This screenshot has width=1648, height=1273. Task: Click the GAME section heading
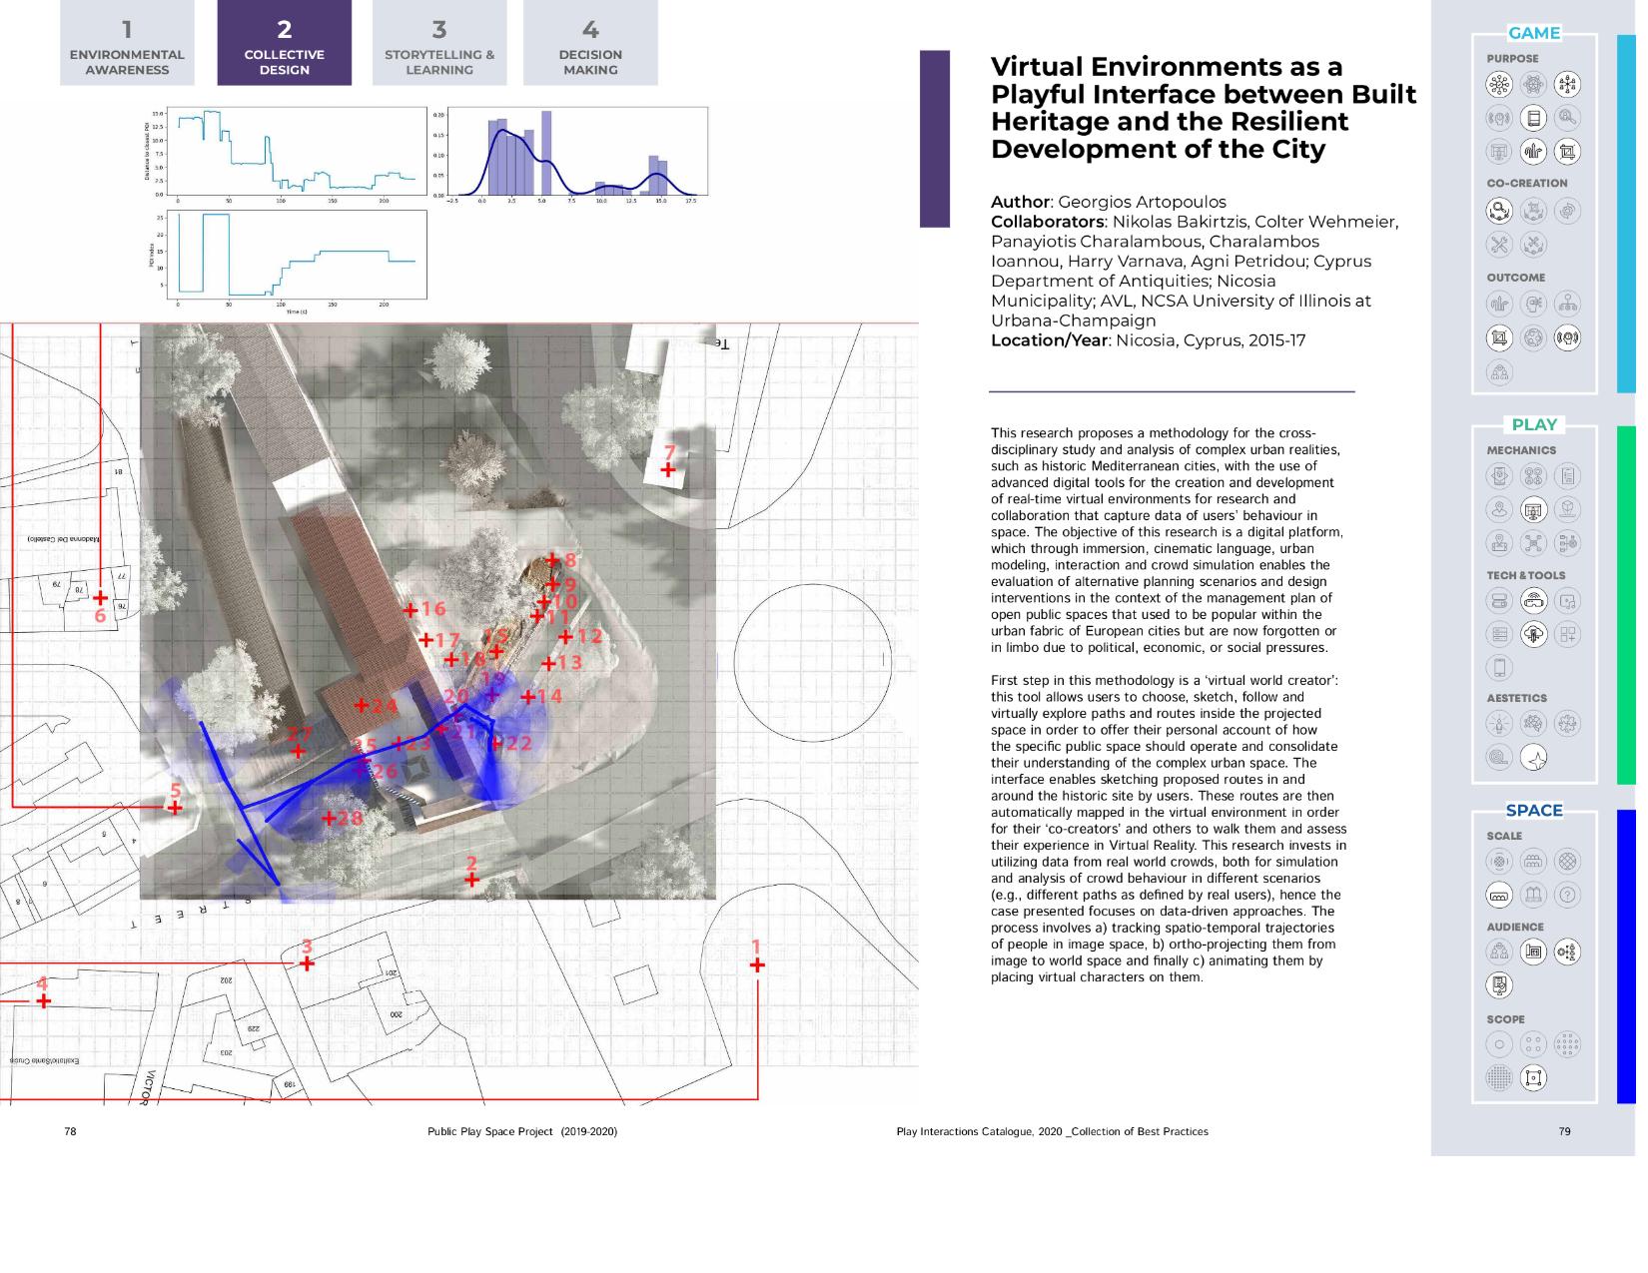1533,33
